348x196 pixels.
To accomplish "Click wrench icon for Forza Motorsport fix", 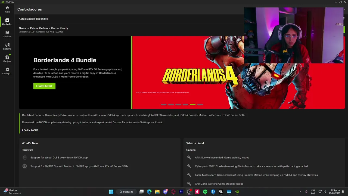I will 189,175.
